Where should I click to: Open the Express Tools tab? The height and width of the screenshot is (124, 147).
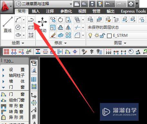pos(133,11)
